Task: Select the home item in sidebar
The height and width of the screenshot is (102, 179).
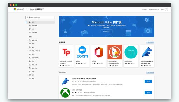Action: coord(40,22)
